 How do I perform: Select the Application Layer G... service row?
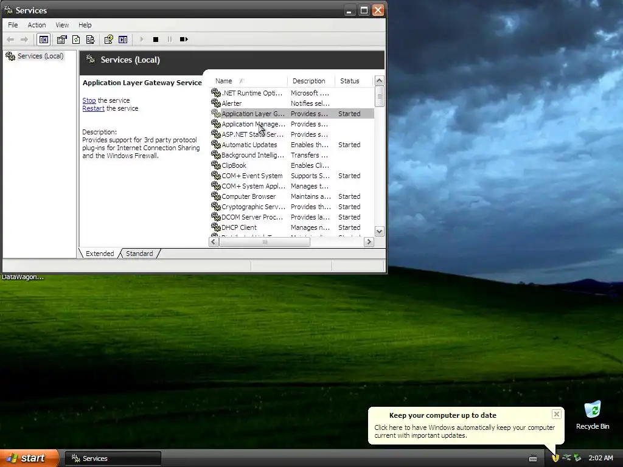pos(292,114)
